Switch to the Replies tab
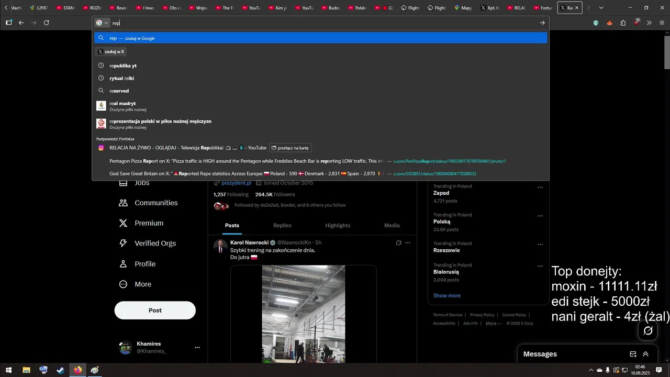The height and width of the screenshot is (377, 670). (x=282, y=226)
